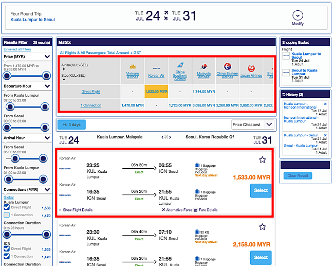This screenshot has height=266, width=334.
Task: Open Seoul - Kuala Lumpur history link
Action: (301, 146)
